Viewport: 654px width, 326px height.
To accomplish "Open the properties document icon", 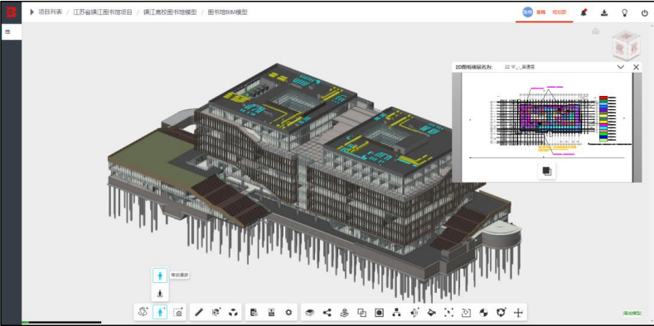I will (x=253, y=312).
